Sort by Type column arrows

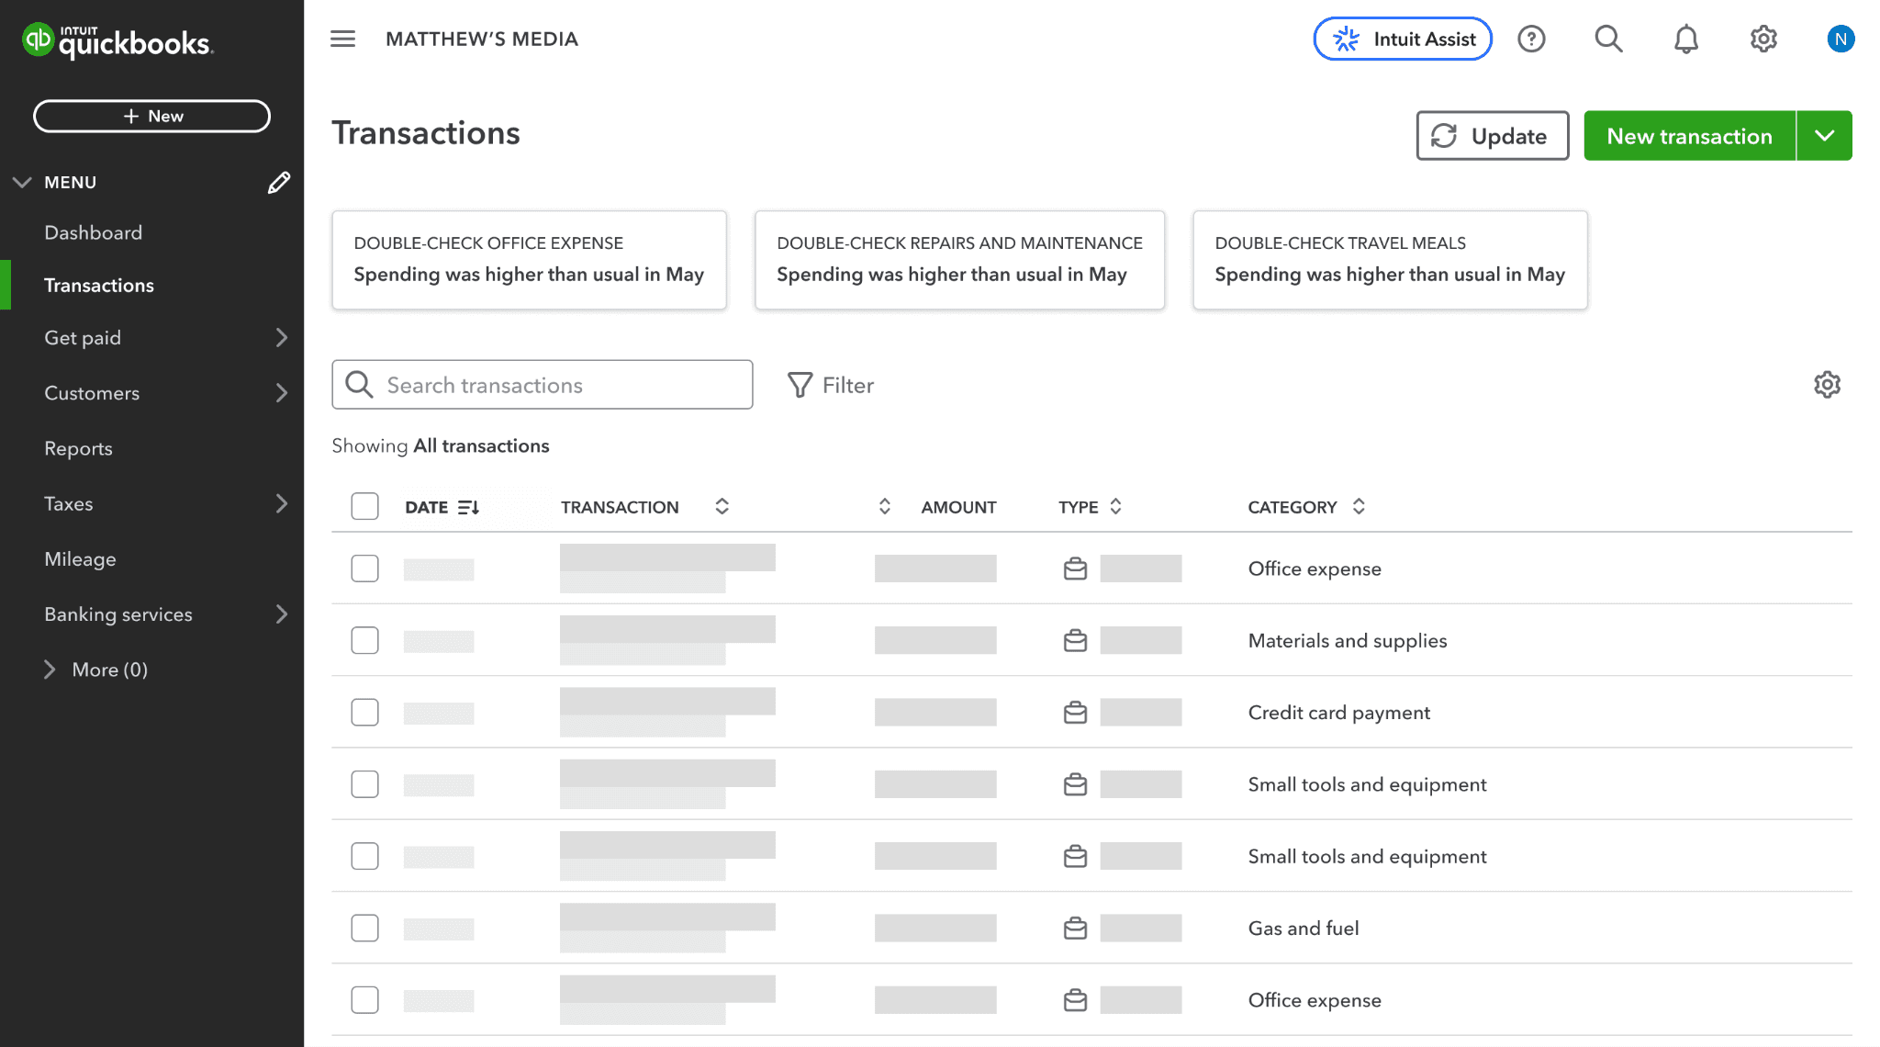pos(1115,506)
